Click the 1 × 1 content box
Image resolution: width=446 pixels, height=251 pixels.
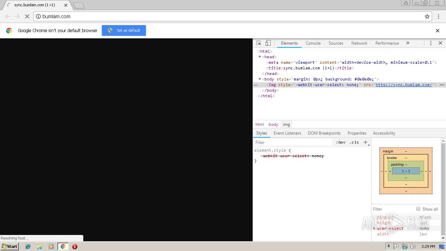pos(406,171)
